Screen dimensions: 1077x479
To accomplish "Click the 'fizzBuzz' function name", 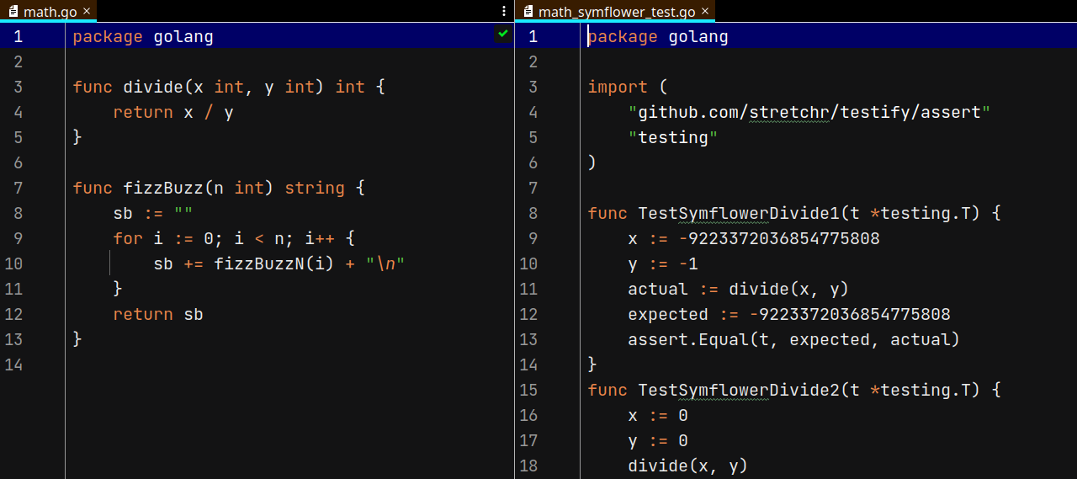I will click(163, 188).
